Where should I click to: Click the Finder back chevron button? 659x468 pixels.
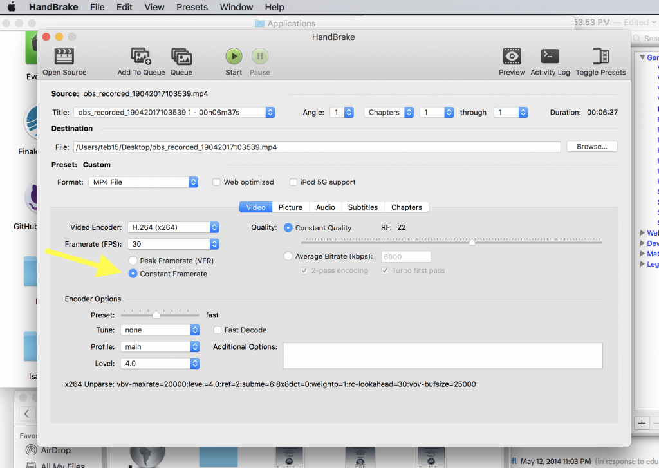27,413
